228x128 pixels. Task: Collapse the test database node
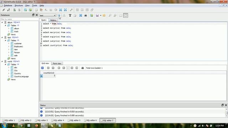tap(2, 37)
